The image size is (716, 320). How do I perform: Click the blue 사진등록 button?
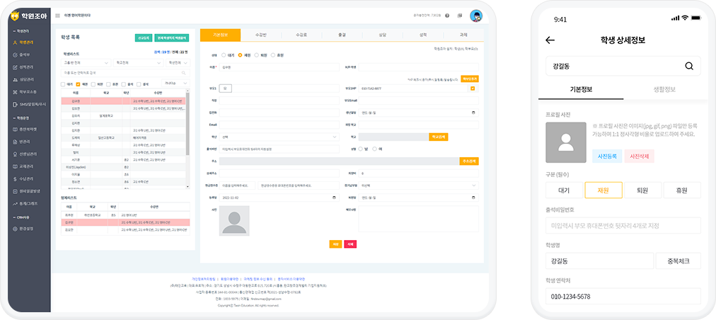point(607,156)
